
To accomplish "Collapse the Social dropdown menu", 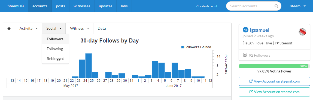I will click(54, 28).
